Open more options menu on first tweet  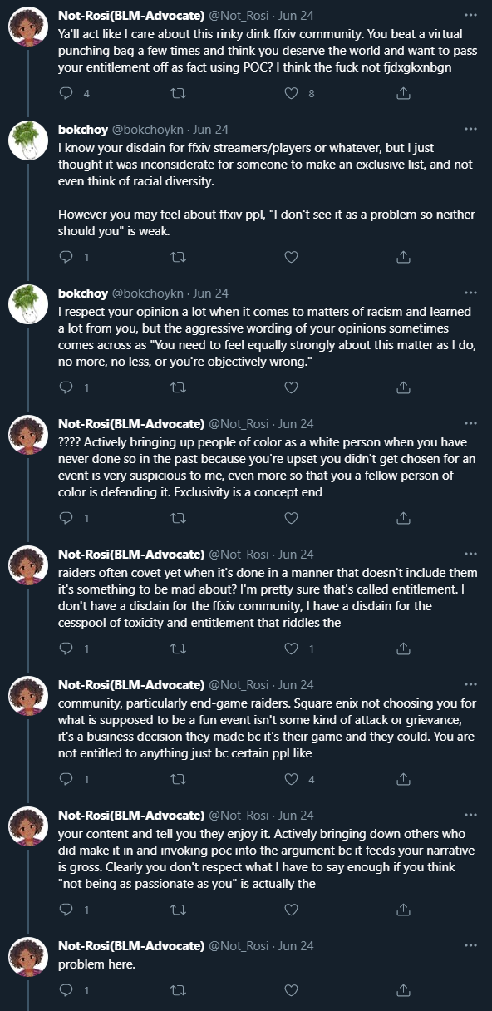pyautogui.click(x=471, y=17)
